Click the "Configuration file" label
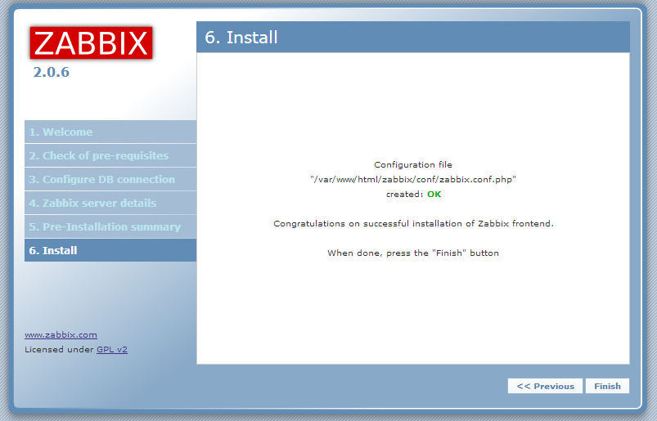Image resolution: width=657 pixels, height=421 pixels. coord(413,165)
